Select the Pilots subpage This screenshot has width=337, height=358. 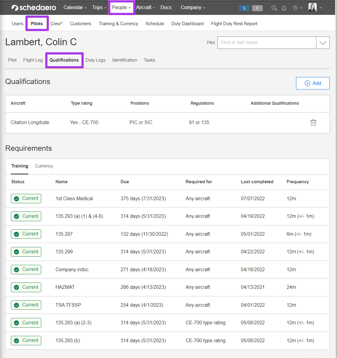(x=37, y=24)
